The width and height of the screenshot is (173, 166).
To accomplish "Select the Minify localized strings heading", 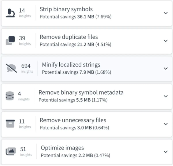I will pyautogui.click(x=71, y=65).
